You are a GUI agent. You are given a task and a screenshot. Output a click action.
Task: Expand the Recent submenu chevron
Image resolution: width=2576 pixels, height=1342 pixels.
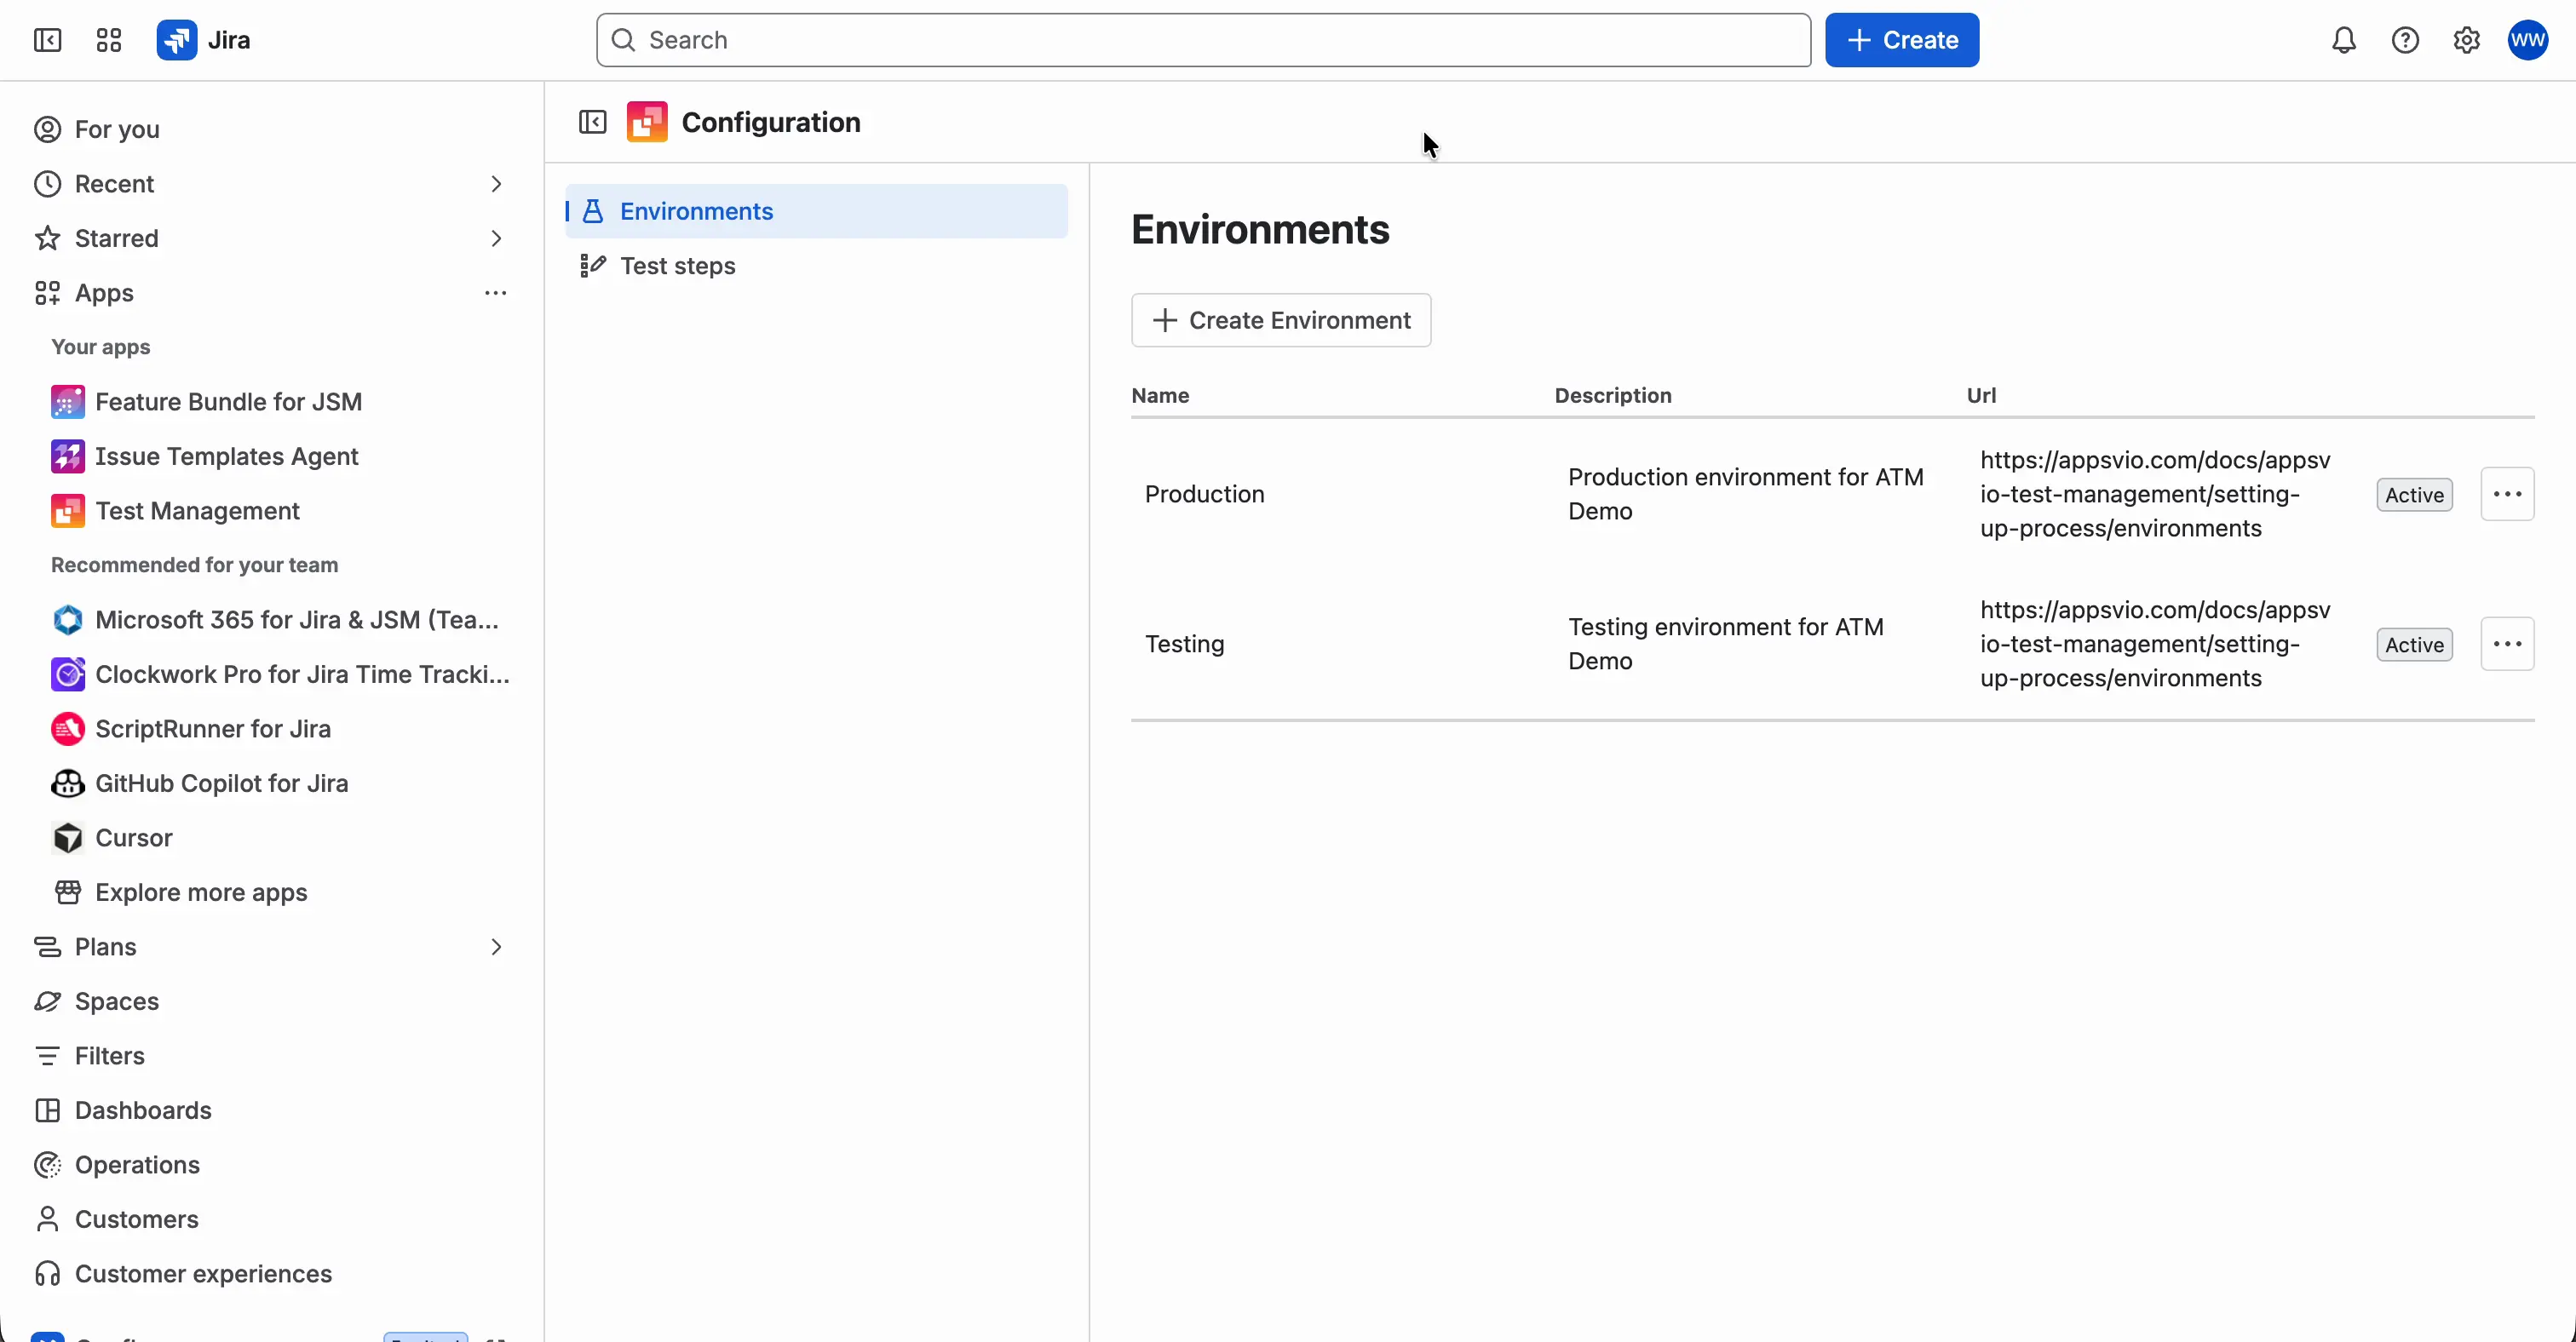pos(496,184)
